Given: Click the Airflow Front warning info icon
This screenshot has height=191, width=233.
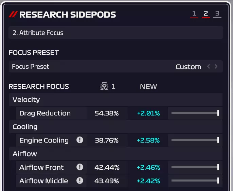Looking at the screenshot, I should pos(80,167).
